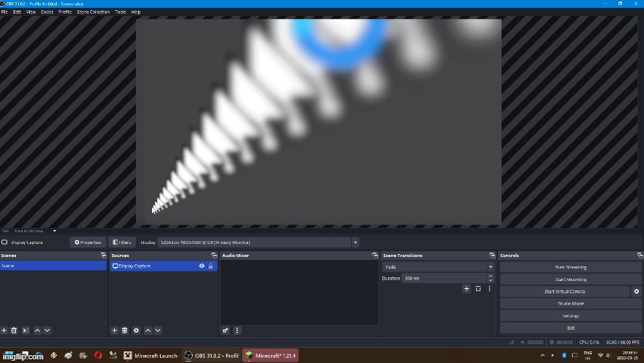Open Properties in the source toolbar

88,242
